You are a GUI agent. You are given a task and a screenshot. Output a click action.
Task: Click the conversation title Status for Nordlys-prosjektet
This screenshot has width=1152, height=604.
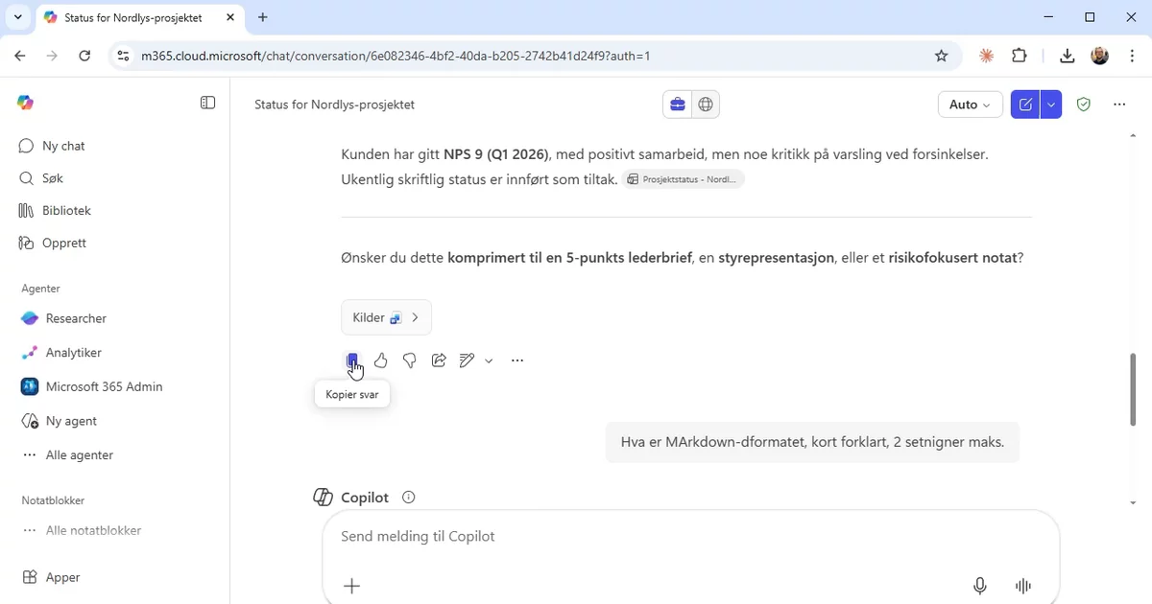[x=334, y=105]
